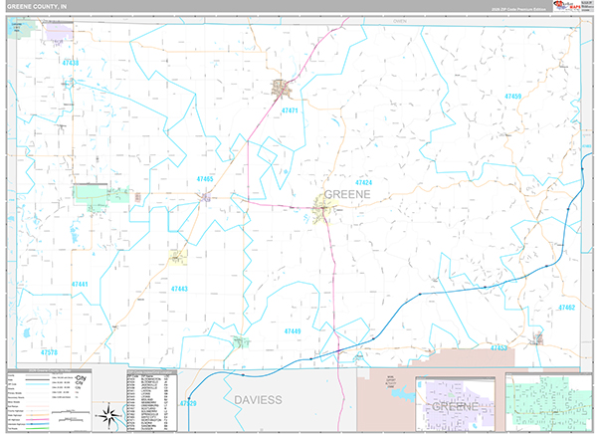Select ZIP code label 47441
Viewport: 597px width, 434px height.
80,285
